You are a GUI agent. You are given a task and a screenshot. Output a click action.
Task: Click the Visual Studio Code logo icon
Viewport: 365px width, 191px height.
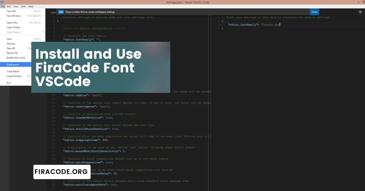[x=2, y=2]
